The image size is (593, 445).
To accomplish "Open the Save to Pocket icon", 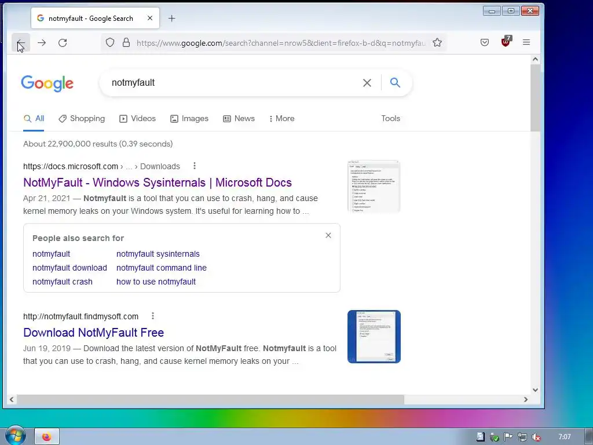I will click(x=485, y=42).
